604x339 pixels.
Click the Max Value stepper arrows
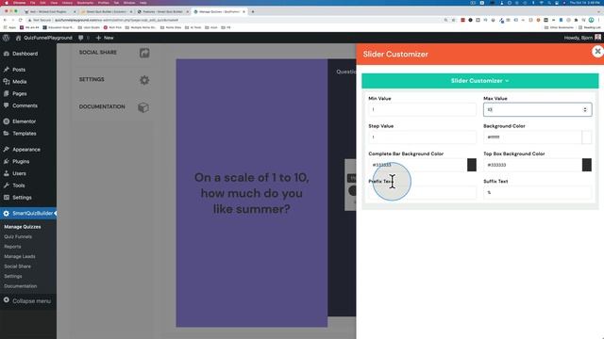585,109
